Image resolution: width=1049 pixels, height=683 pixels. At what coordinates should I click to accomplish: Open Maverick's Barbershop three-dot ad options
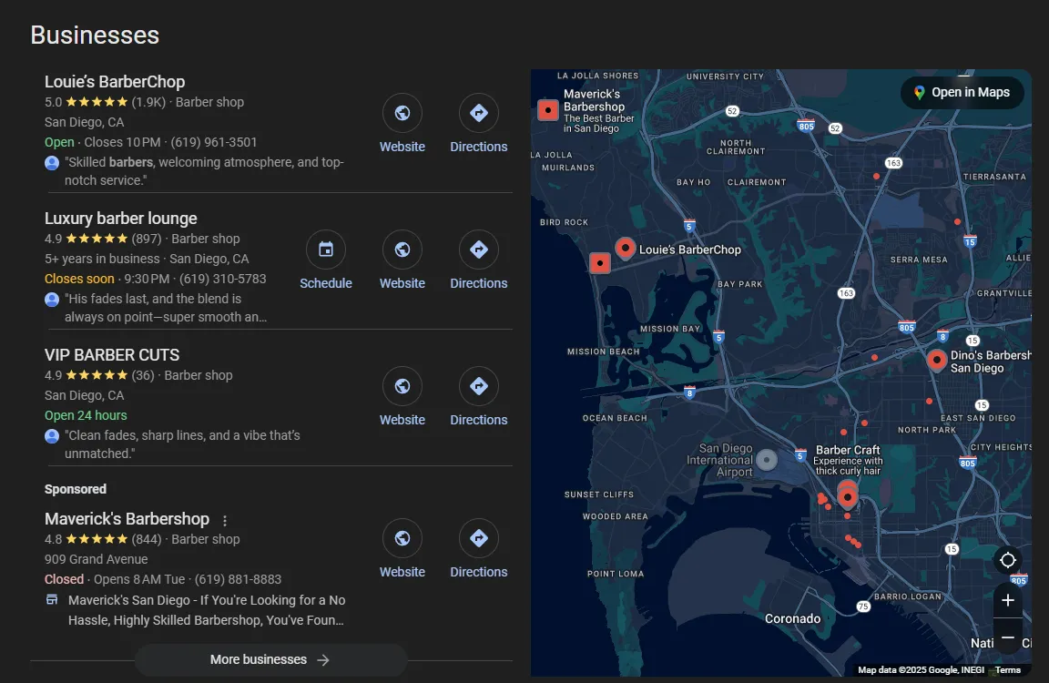[x=225, y=520]
